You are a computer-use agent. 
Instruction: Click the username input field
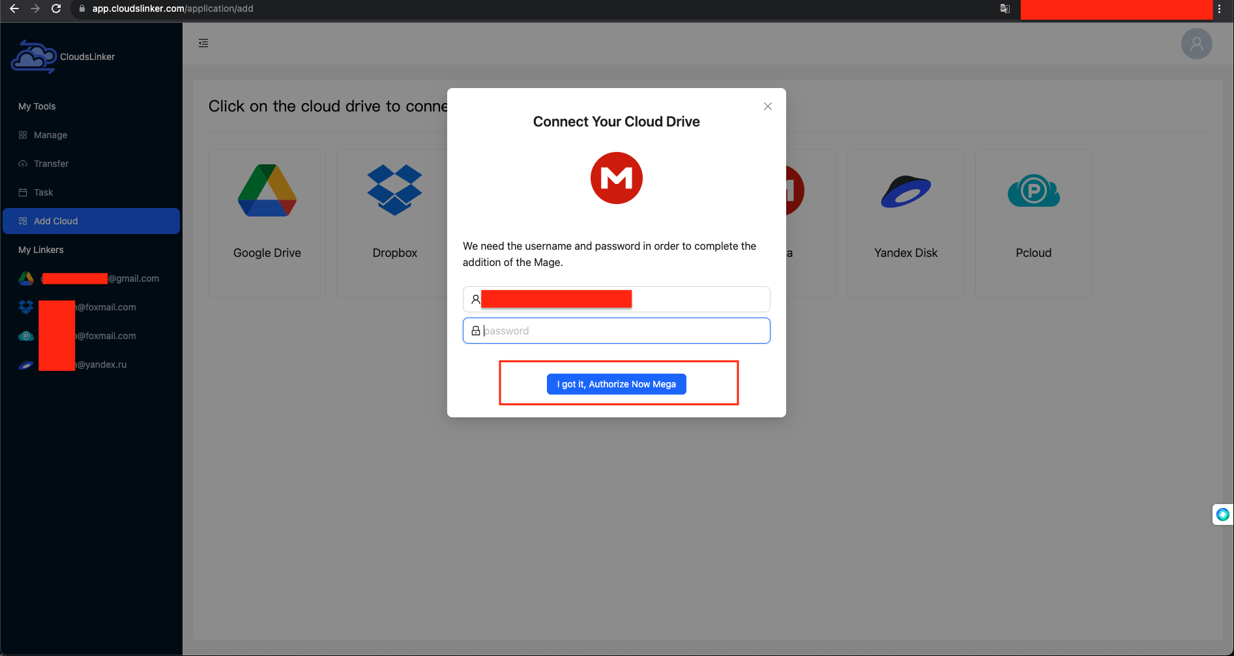point(617,299)
